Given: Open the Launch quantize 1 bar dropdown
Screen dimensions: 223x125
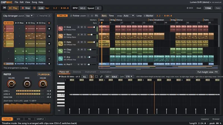Looking at the screenshot, I should pyautogui.click(x=29, y=16).
